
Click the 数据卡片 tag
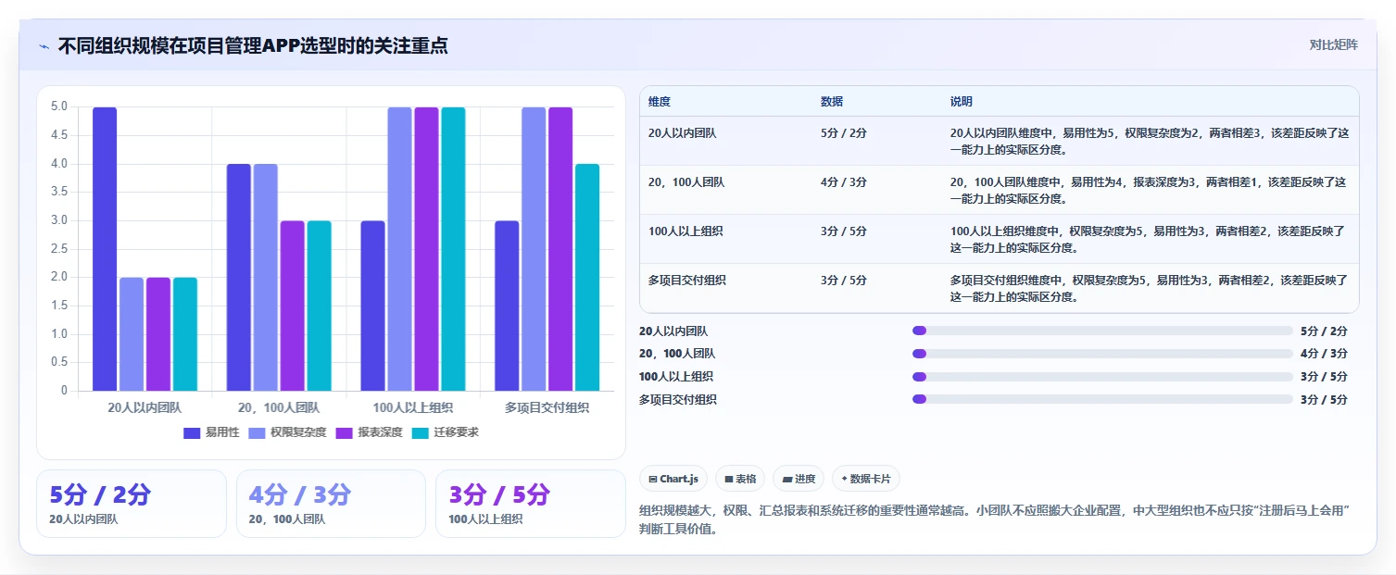click(x=866, y=479)
